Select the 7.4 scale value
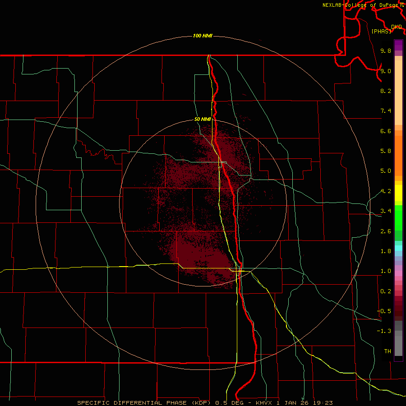This screenshot has height=406, width=406. pos(386,111)
